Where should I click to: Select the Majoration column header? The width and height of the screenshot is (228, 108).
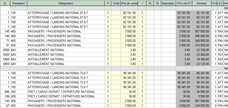click(x=168, y=3)
